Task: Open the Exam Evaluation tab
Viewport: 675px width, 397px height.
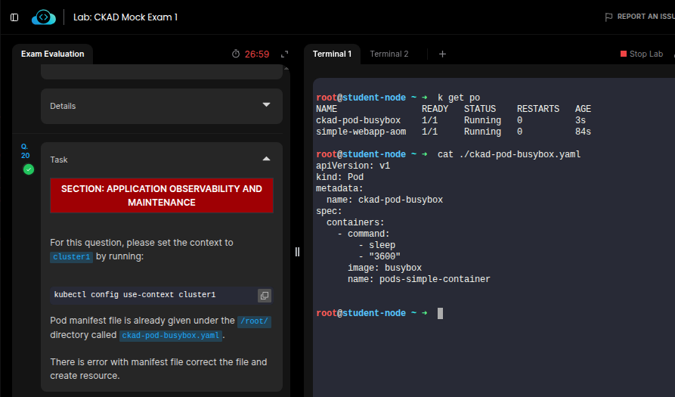Action: [x=52, y=54]
